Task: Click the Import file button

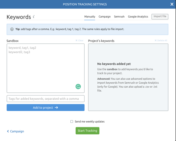Action: coord(160,16)
